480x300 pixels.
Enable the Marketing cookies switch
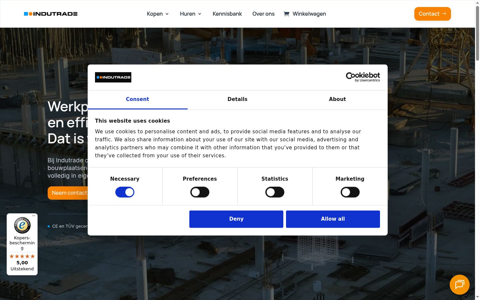click(350, 192)
